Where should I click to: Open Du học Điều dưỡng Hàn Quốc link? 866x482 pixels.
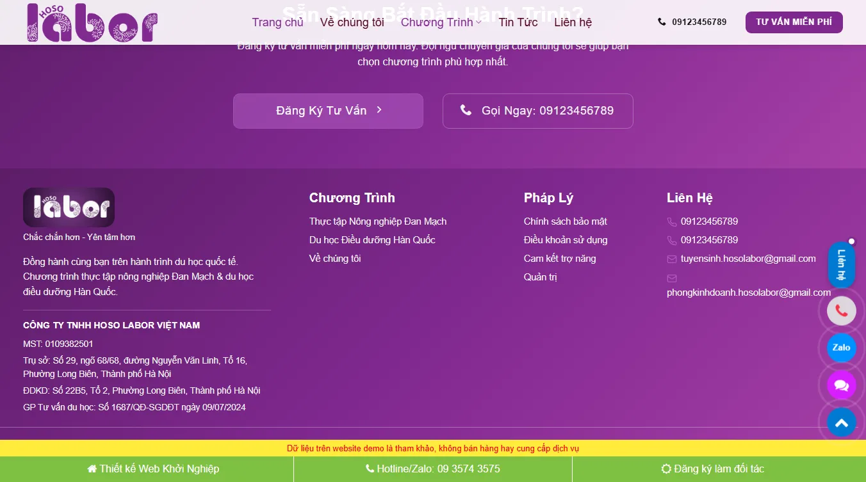pyautogui.click(x=372, y=240)
